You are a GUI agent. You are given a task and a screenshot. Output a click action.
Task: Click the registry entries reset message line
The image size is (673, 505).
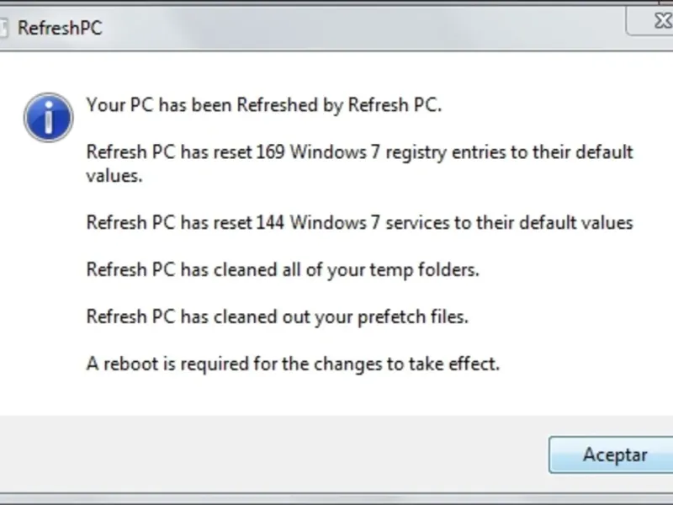coord(359,153)
